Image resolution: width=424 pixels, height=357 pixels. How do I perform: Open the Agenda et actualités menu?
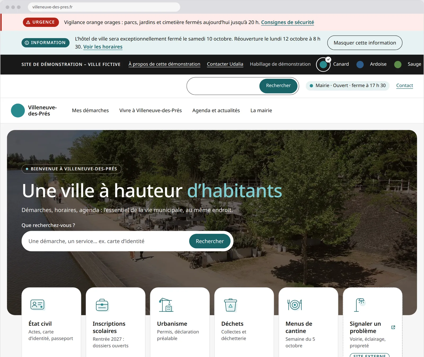[x=216, y=111]
